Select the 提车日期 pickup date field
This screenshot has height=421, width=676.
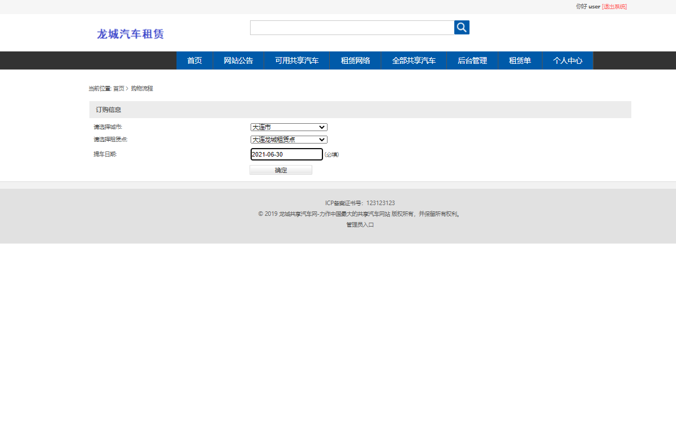pyautogui.click(x=286, y=154)
